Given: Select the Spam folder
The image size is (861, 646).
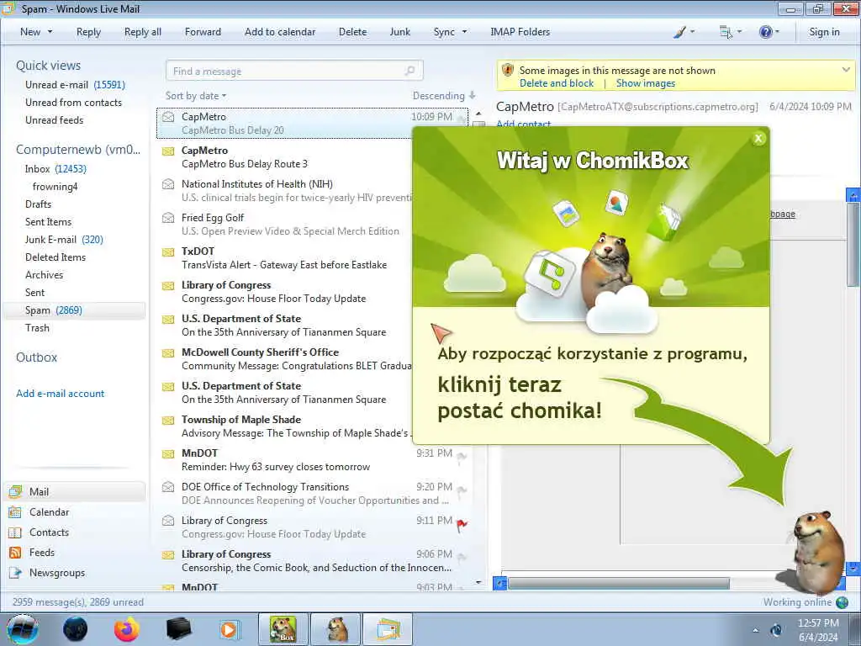Looking at the screenshot, I should [75, 310].
